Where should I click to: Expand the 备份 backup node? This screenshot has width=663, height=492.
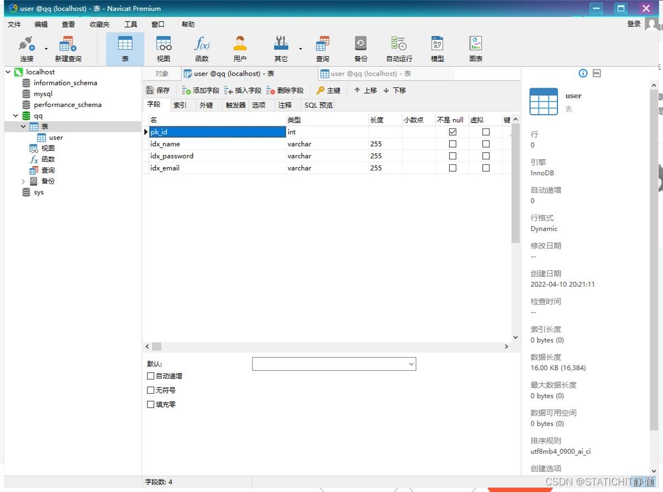(x=23, y=181)
